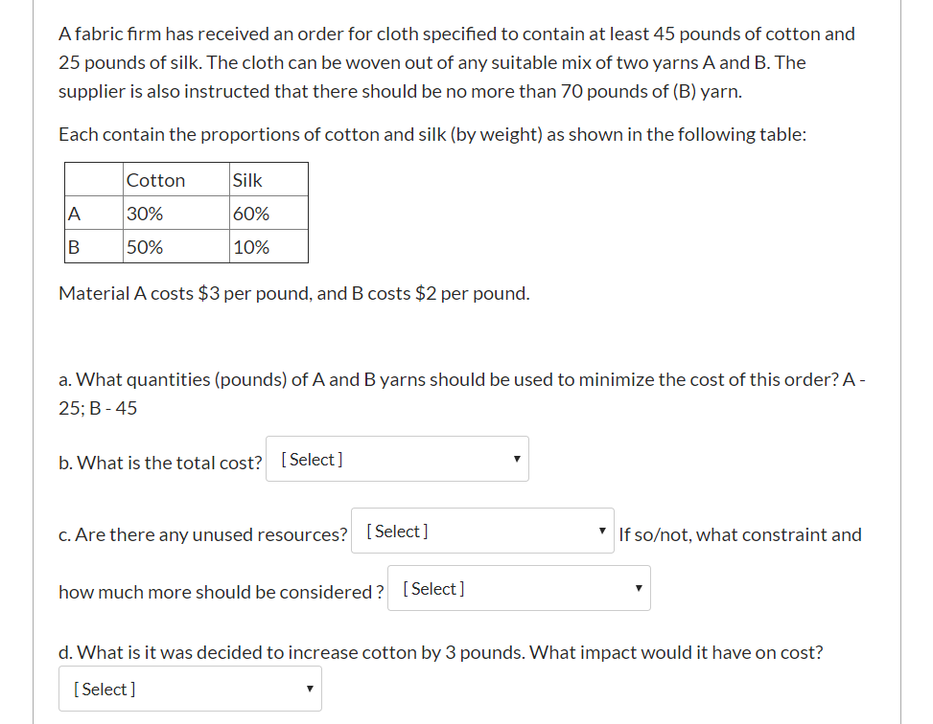Open the cost impact dropdown in part d

189,689
